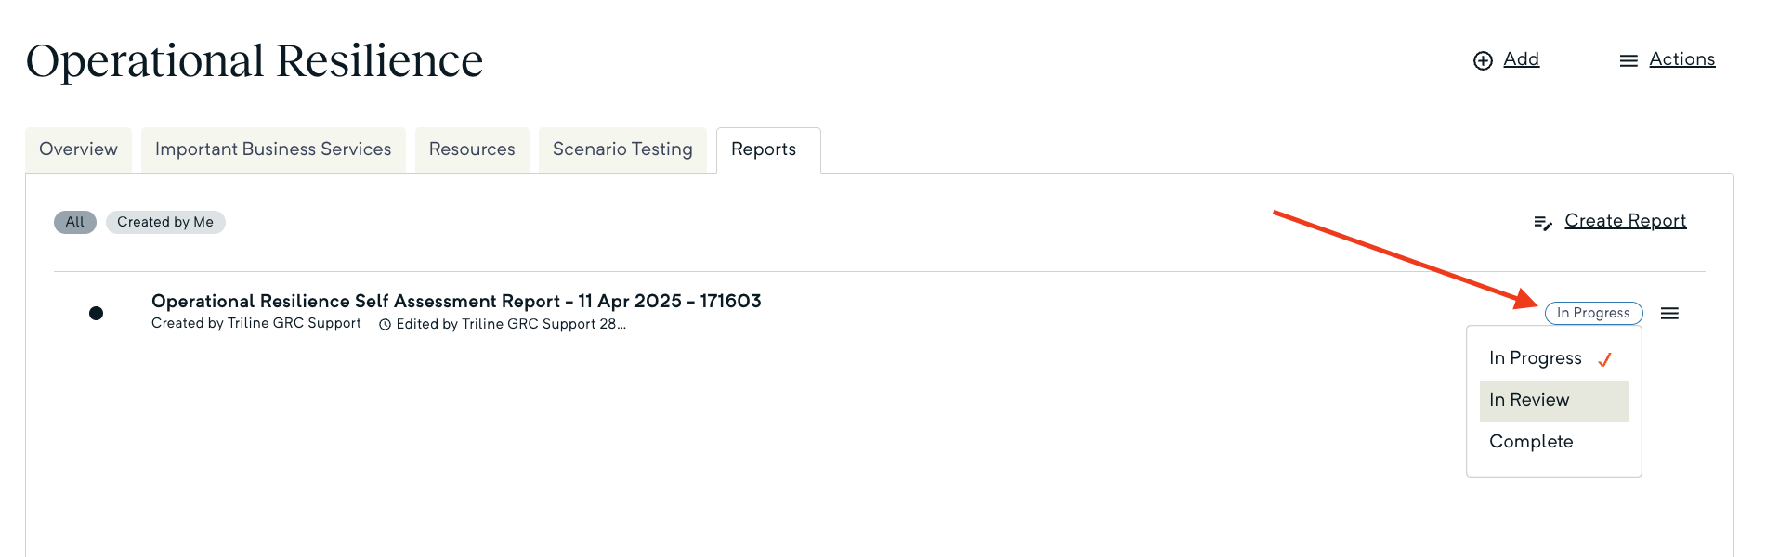Open the In Progress status badge dropdown

[x=1593, y=313]
